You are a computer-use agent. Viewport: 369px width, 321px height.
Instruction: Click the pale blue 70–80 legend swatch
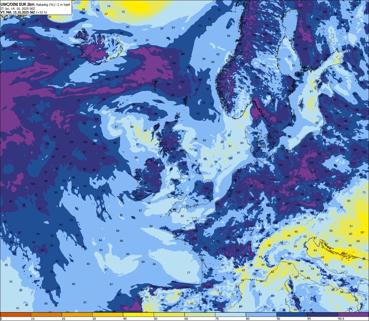[230, 314]
